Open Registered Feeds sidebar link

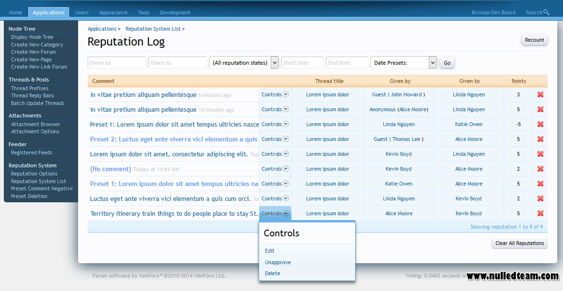click(32, 152)
